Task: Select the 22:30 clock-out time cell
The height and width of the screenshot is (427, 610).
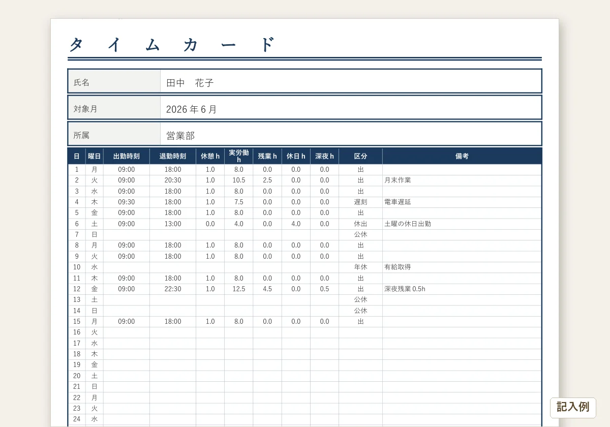Action: pos(173,289)
